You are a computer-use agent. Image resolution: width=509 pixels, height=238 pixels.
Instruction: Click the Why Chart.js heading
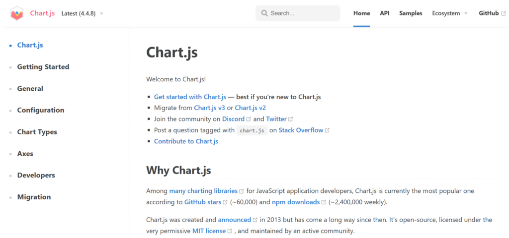pos(178,171)
